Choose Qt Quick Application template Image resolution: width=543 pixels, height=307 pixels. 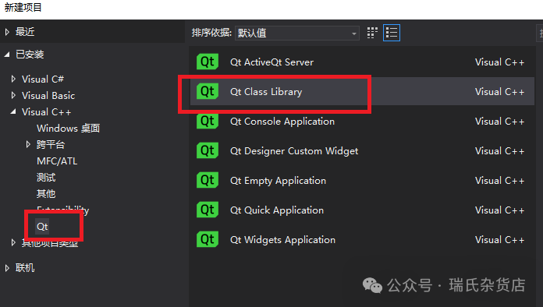pos(362,210)
